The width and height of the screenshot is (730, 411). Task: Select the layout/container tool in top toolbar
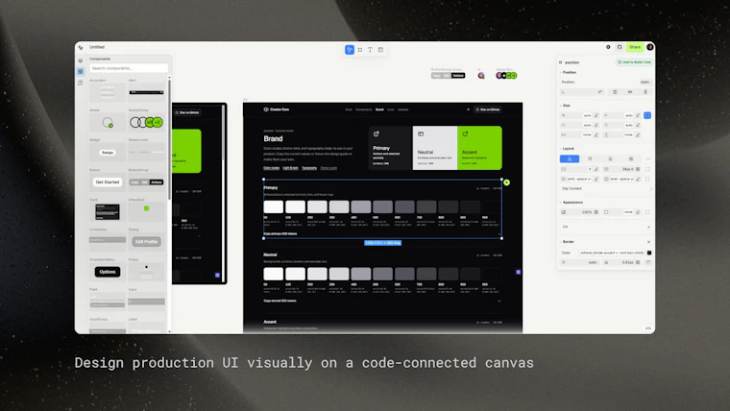(x=380, y=50)
